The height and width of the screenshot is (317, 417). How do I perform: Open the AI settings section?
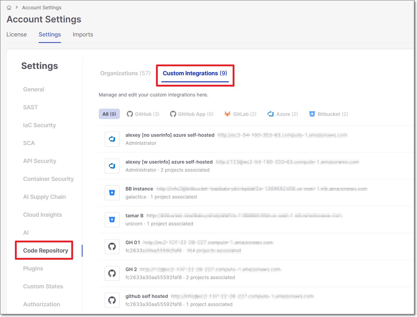click(26, 233)
